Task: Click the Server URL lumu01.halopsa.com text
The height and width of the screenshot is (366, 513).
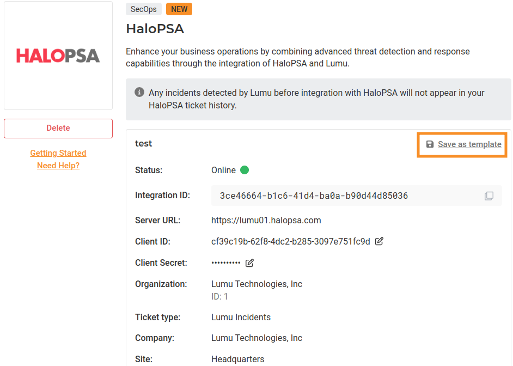Action: click(x=266, y=221)
